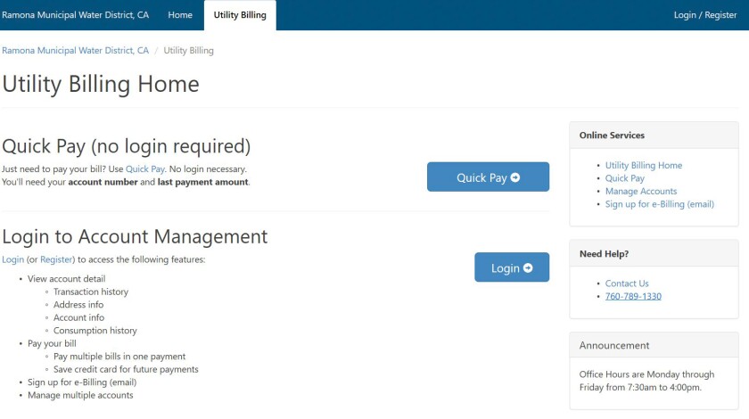Open the Home tab in navigation bar

click(180, 15)
